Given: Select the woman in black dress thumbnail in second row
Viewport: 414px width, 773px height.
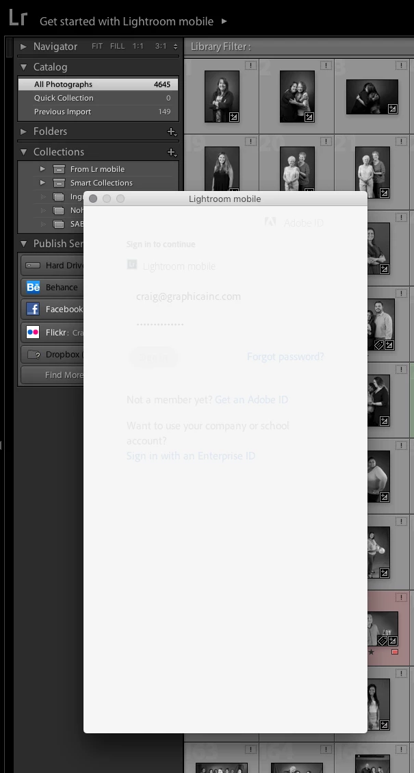Looking at the screenshot, I should (222, 168).
